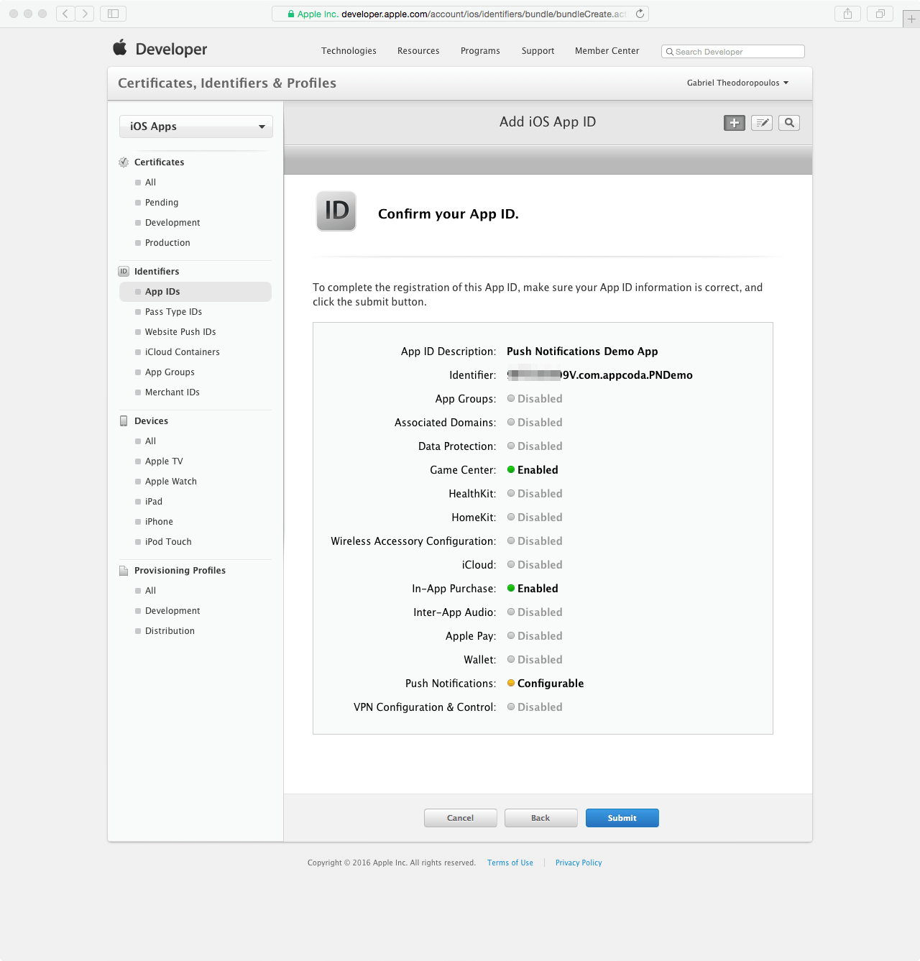Click the browser back arrow
Viewport: 920px width, 961px height.
pyautogui.click(x=65, y=14)
